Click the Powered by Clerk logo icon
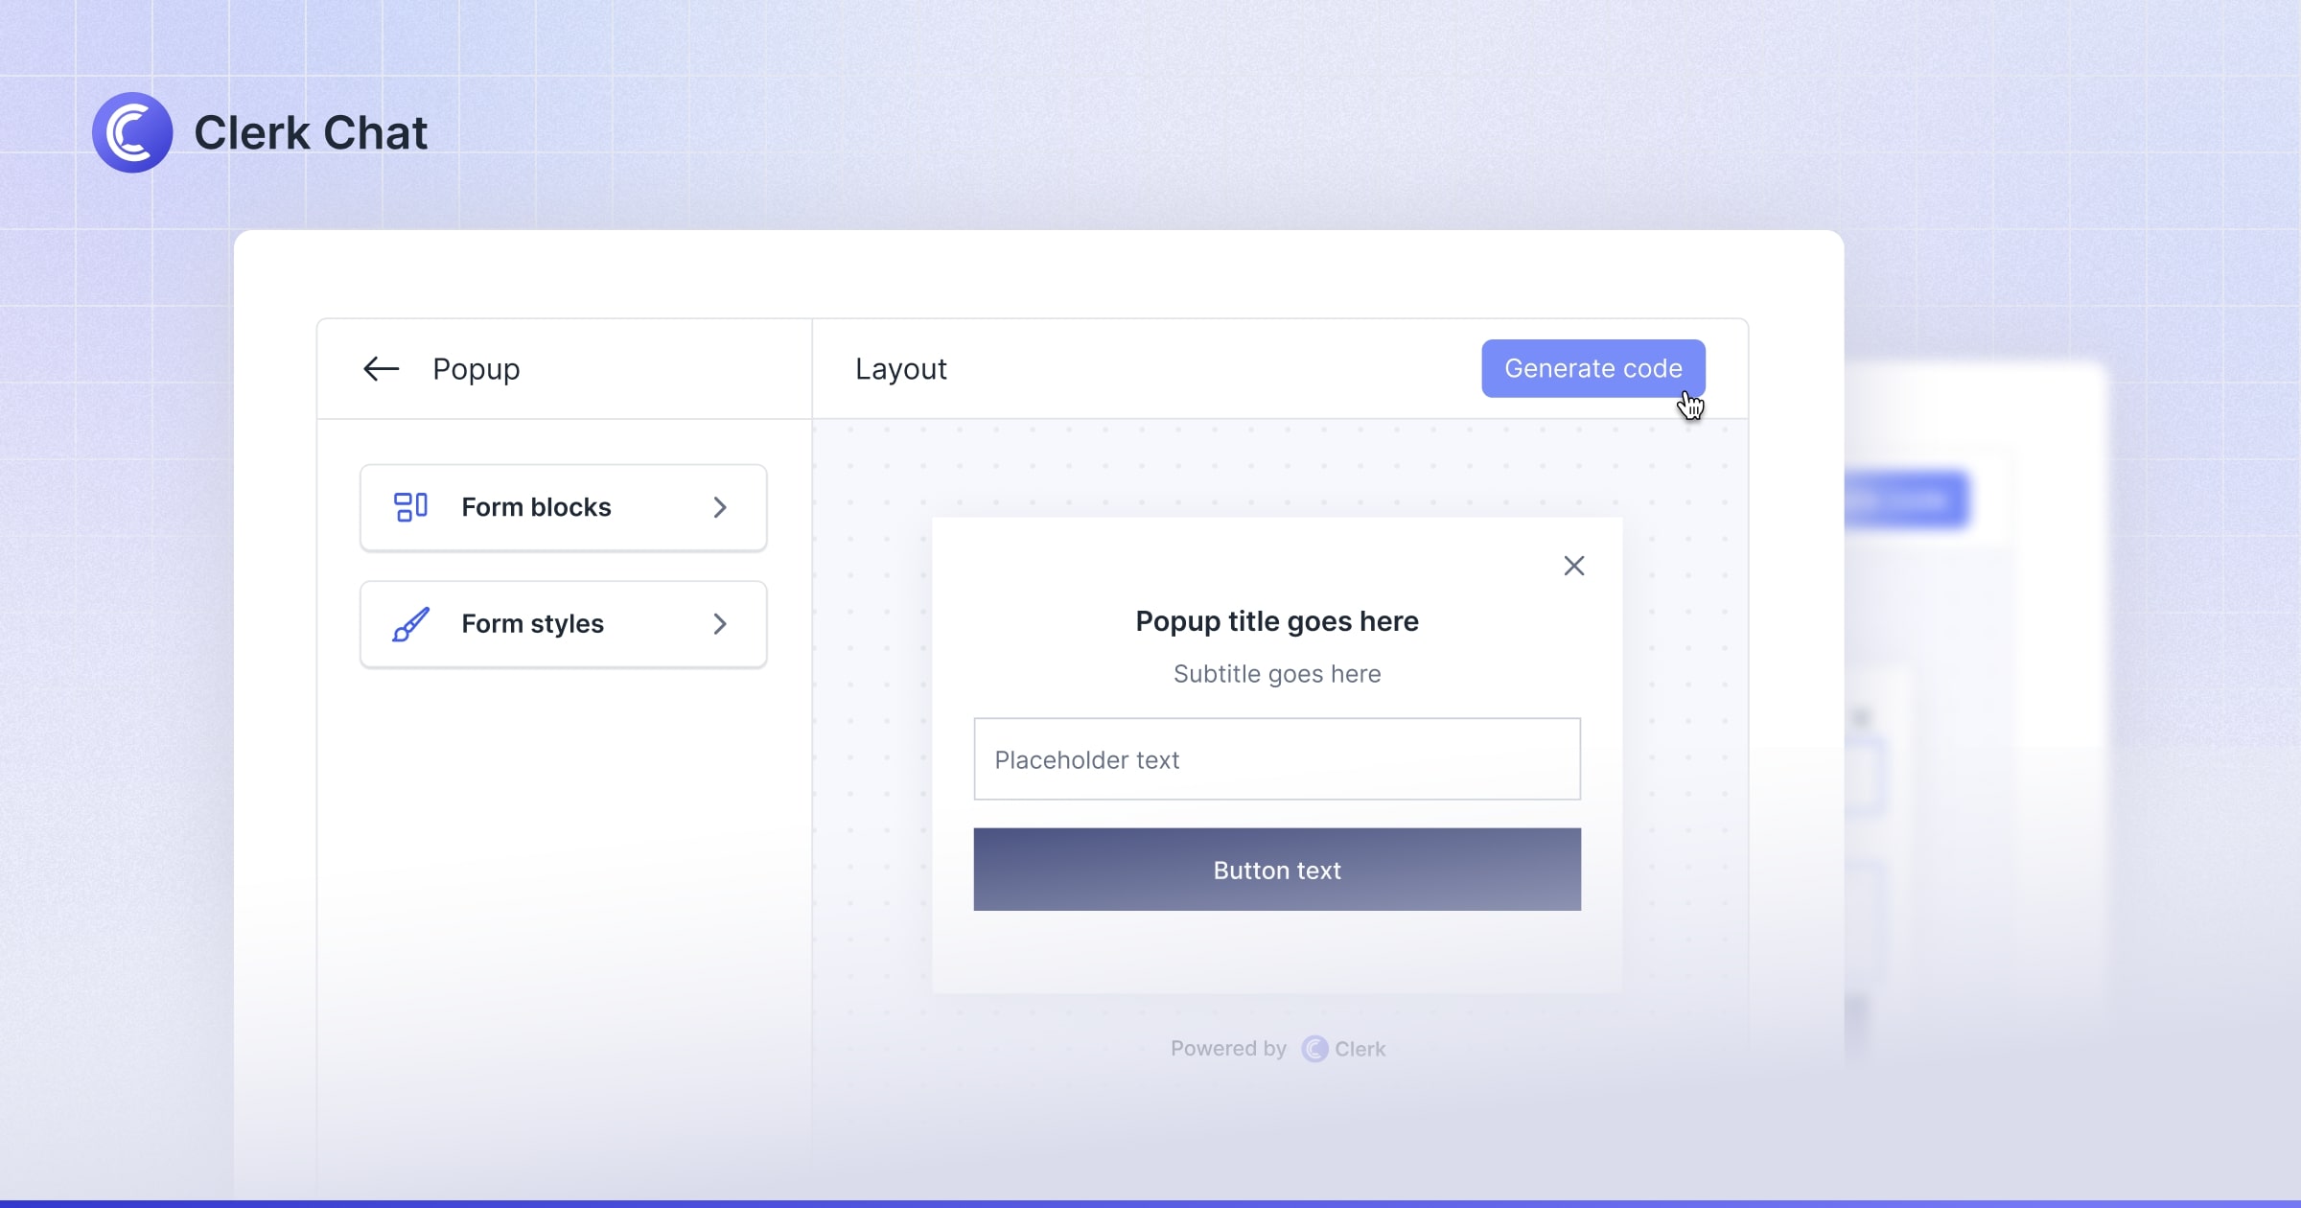The image size is (2301, 1208). pyautogui.click(x=1312, y=1048)
